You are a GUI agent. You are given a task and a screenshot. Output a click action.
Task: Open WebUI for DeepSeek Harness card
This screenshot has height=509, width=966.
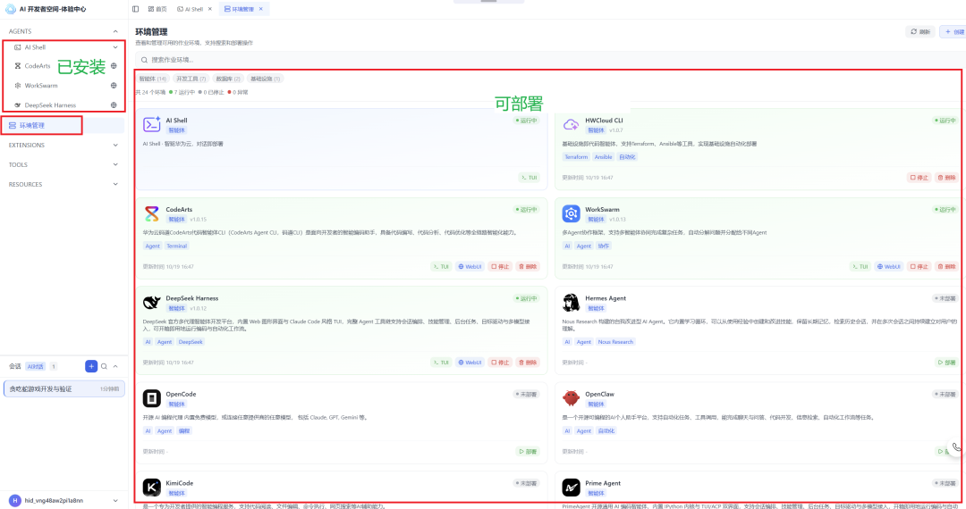[470, 363]
